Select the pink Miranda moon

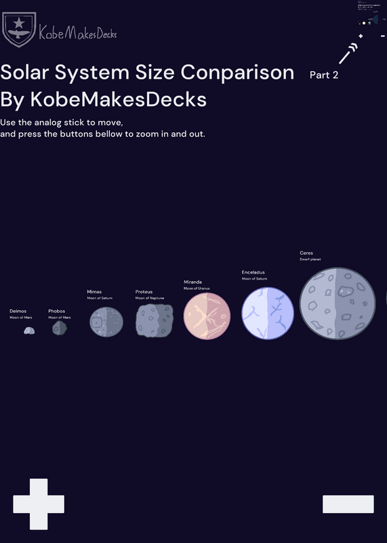coord(207,316)
